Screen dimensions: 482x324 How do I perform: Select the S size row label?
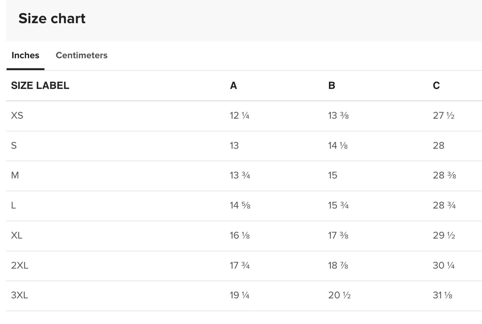pos(14,145)
